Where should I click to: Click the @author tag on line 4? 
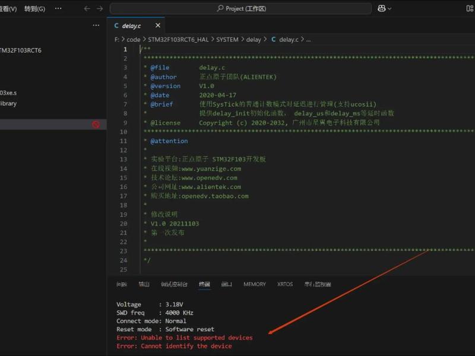(x=163, y=77)
